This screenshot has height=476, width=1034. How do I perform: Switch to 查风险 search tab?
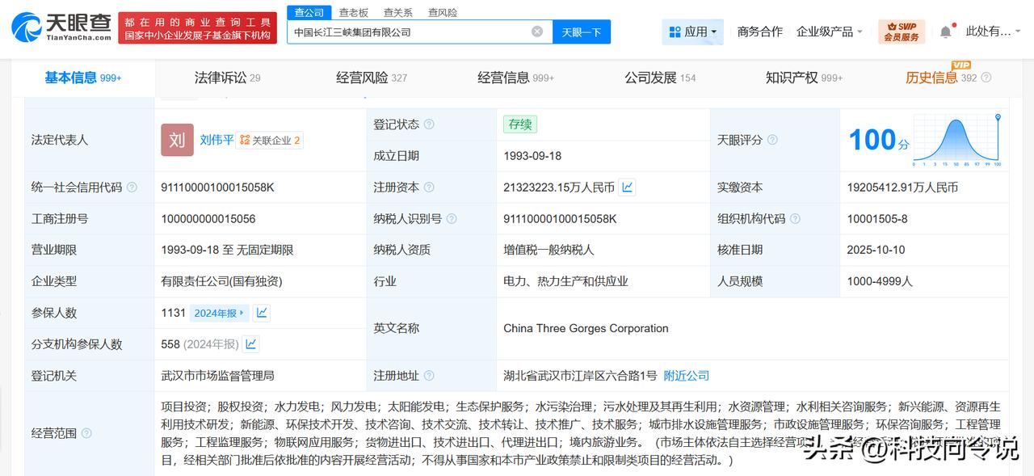[x=443, y=12]
